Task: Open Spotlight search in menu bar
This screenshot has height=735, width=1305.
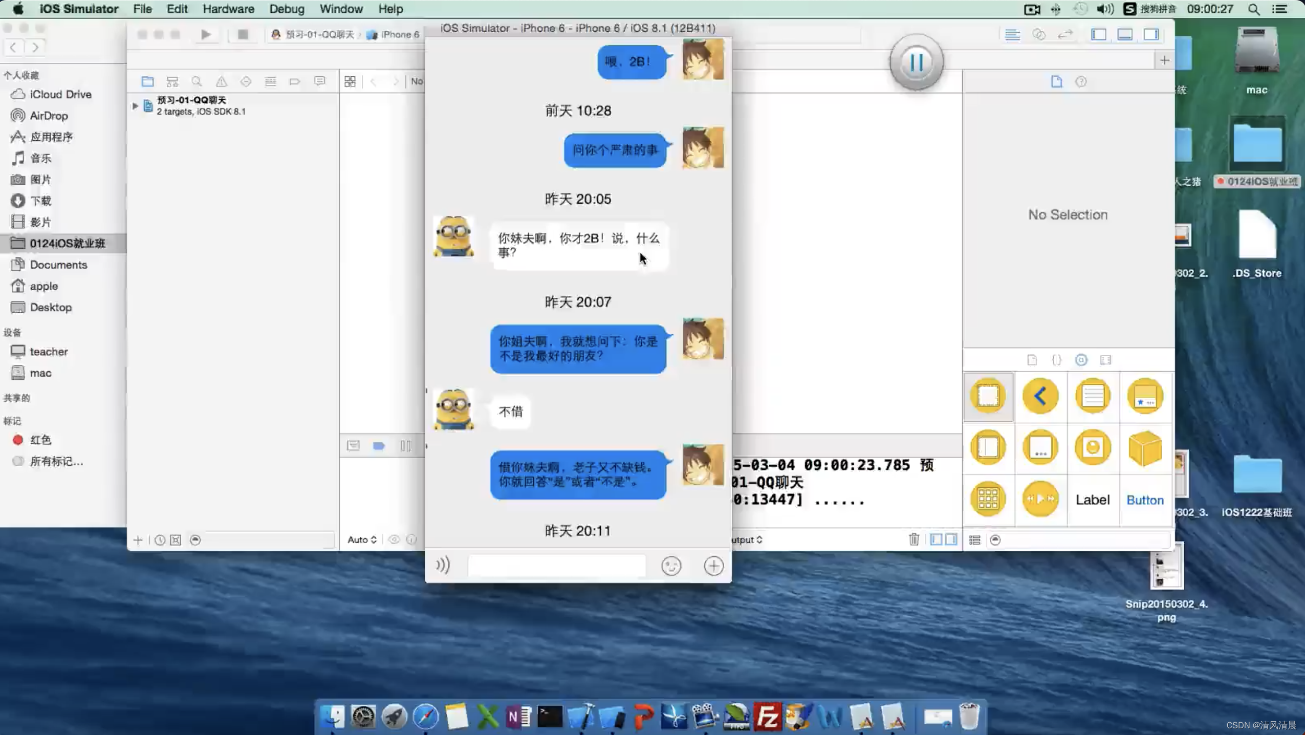Action: tap(1253, 9)
